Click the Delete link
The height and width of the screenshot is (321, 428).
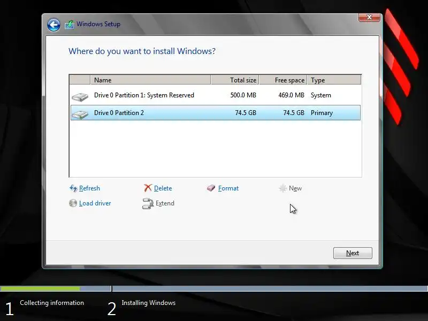click(163, 188)
